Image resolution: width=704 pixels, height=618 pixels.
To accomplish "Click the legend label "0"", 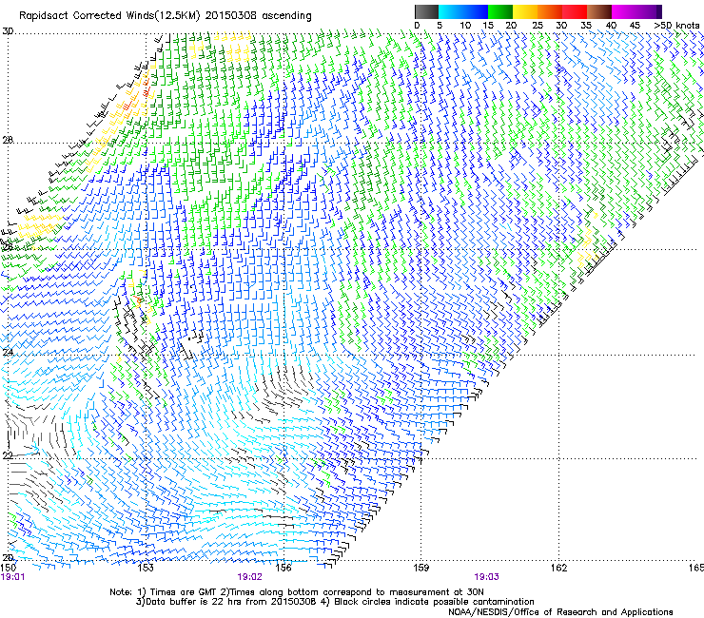I will pyautogui.click(x=417, y=25).
